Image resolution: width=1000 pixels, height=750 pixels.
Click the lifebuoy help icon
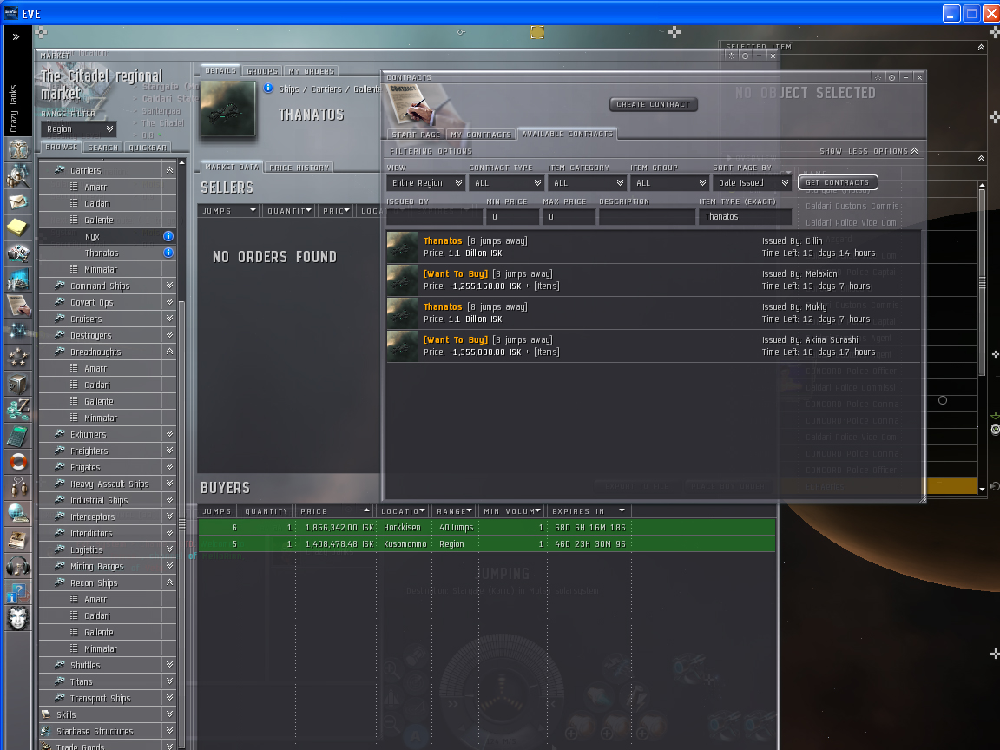click(x=18, y=462)
